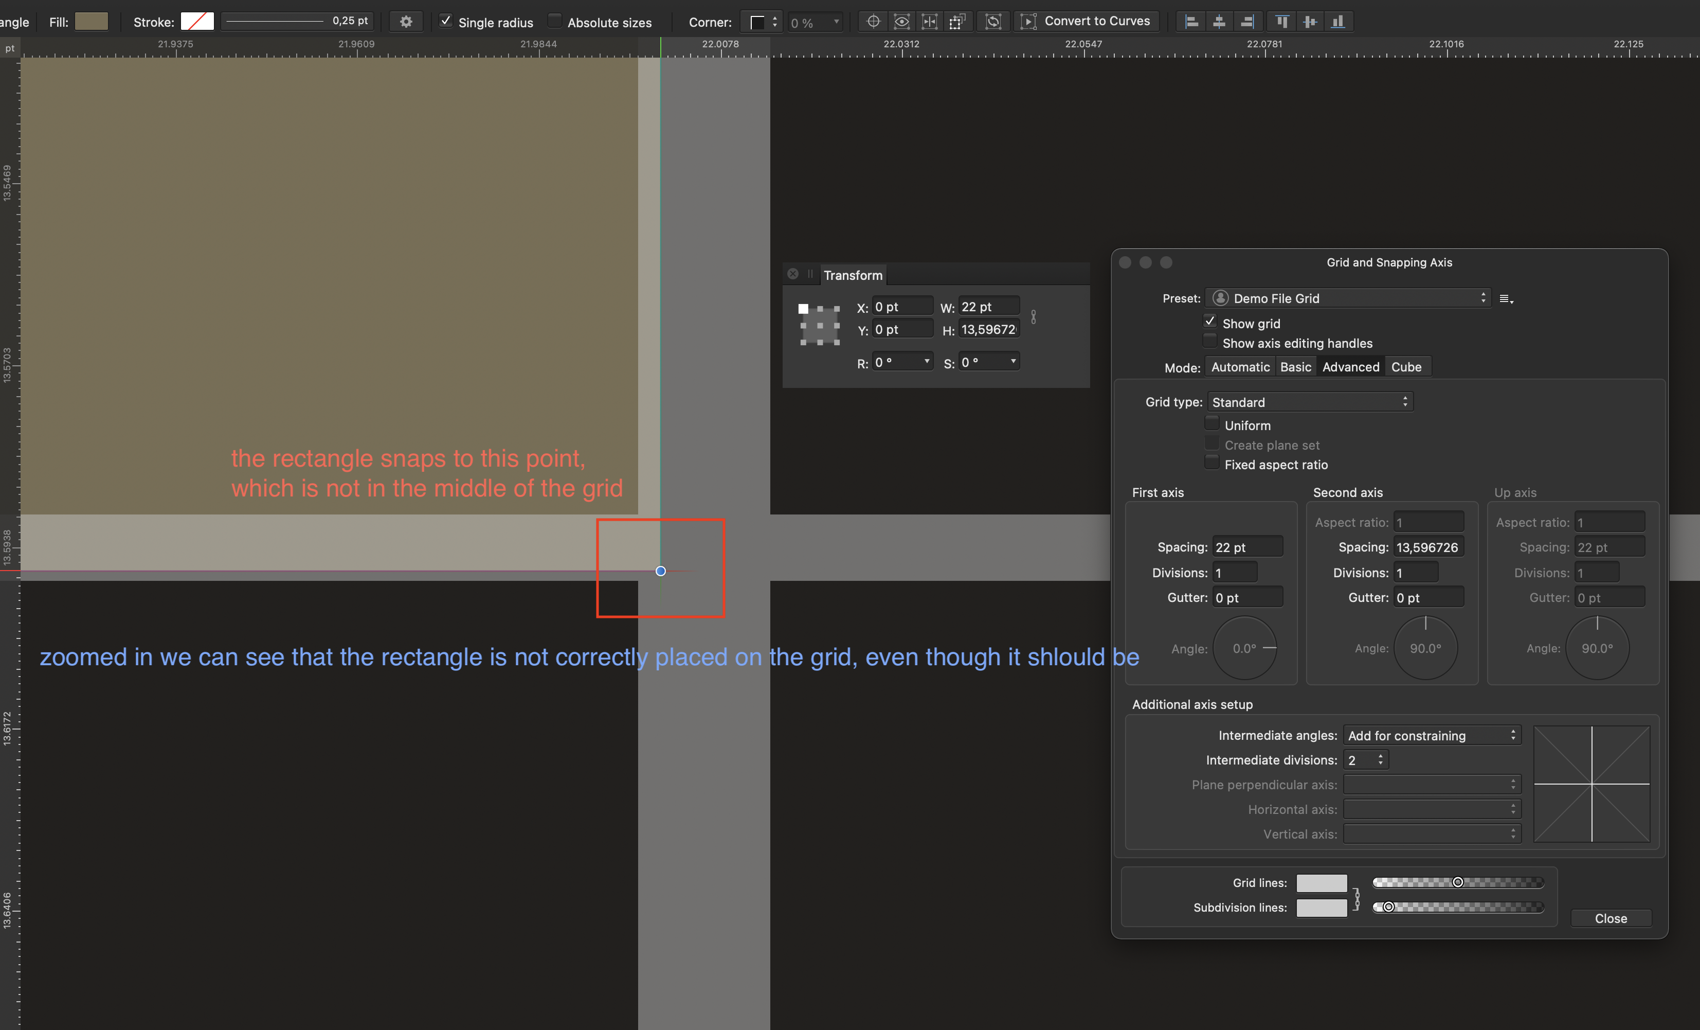1700x1030 pixels.
Task: Select Basic grid mode
Action: tap(1295, 367)
